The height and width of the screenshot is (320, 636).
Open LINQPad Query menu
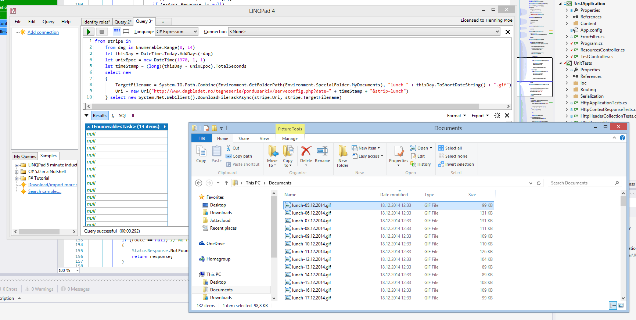[x=48, y=22]
